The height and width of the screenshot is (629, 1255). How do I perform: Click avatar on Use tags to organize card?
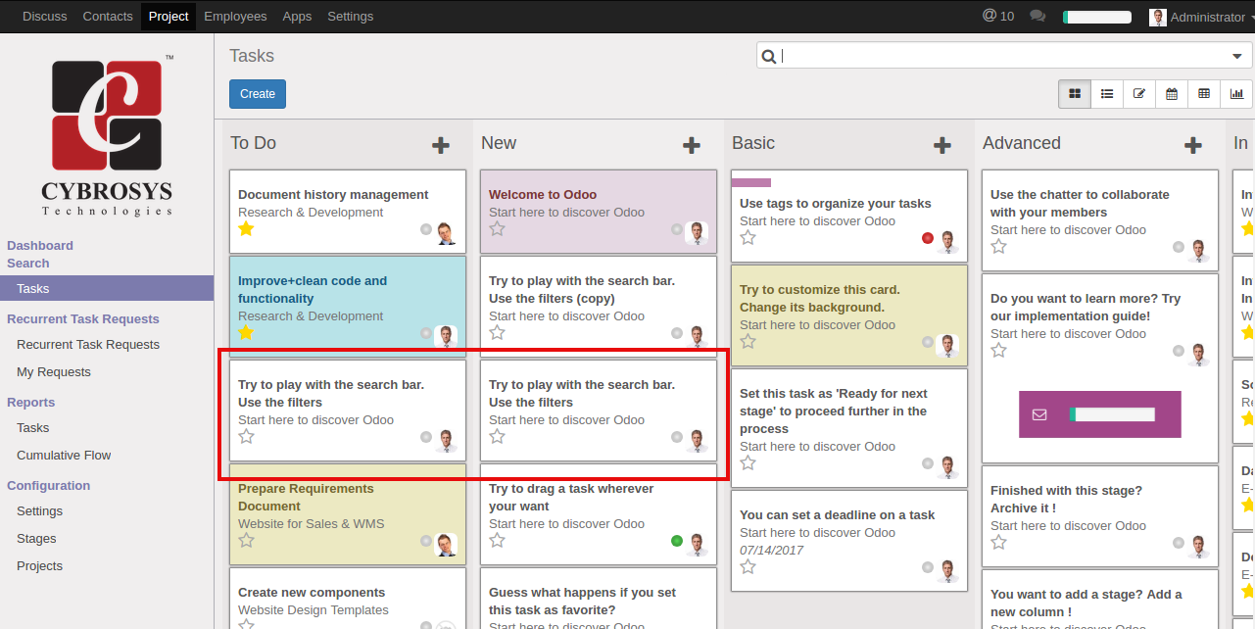[x=946, y=241]
